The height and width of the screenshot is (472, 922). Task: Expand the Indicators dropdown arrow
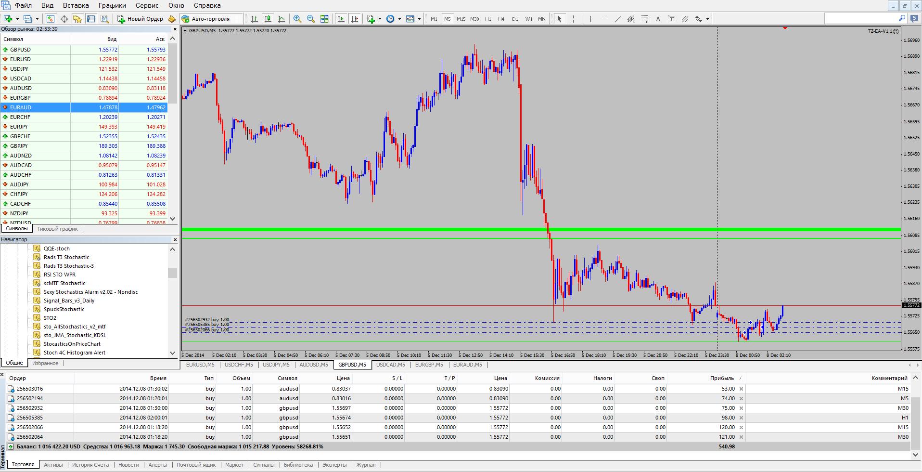(380, 19)
